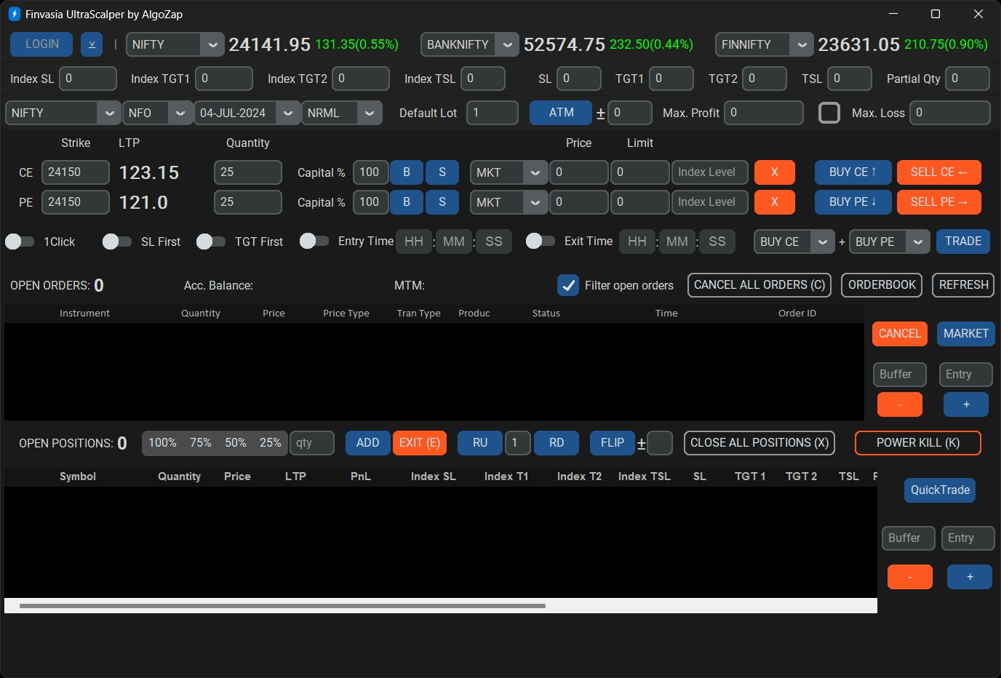Click the QuickTrade button
Screen dimensions: 1001x678
click(940, 490)
